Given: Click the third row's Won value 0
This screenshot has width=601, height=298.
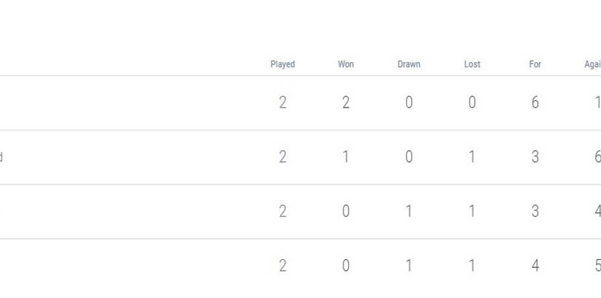Looking at the screenshot, I should (x=345, y=212).
